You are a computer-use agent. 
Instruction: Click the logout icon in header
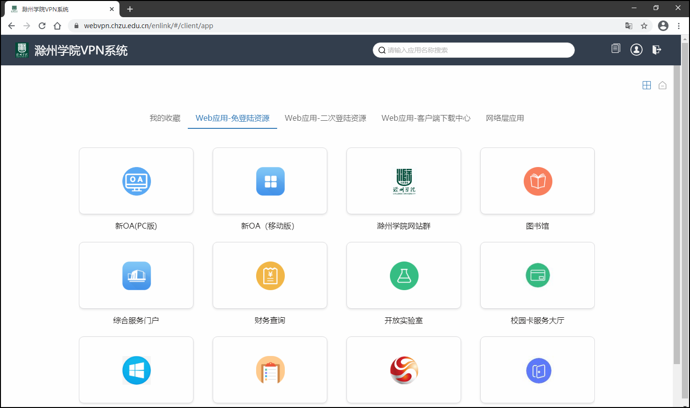pos(657,50)
